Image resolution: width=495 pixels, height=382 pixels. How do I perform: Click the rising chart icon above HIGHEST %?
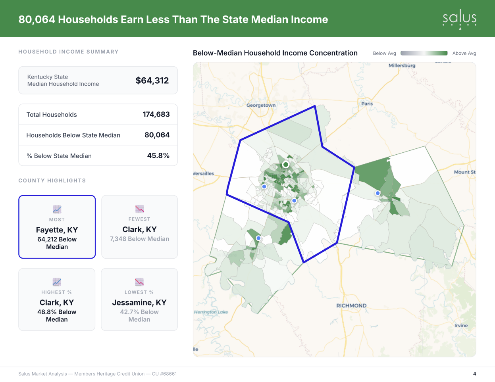click(x=57, y=282)
